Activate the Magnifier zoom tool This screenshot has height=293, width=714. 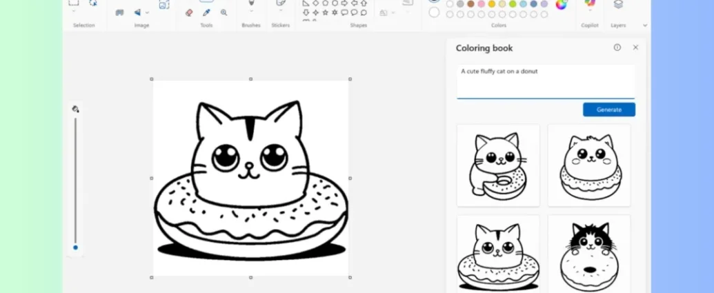click(224, 12)
